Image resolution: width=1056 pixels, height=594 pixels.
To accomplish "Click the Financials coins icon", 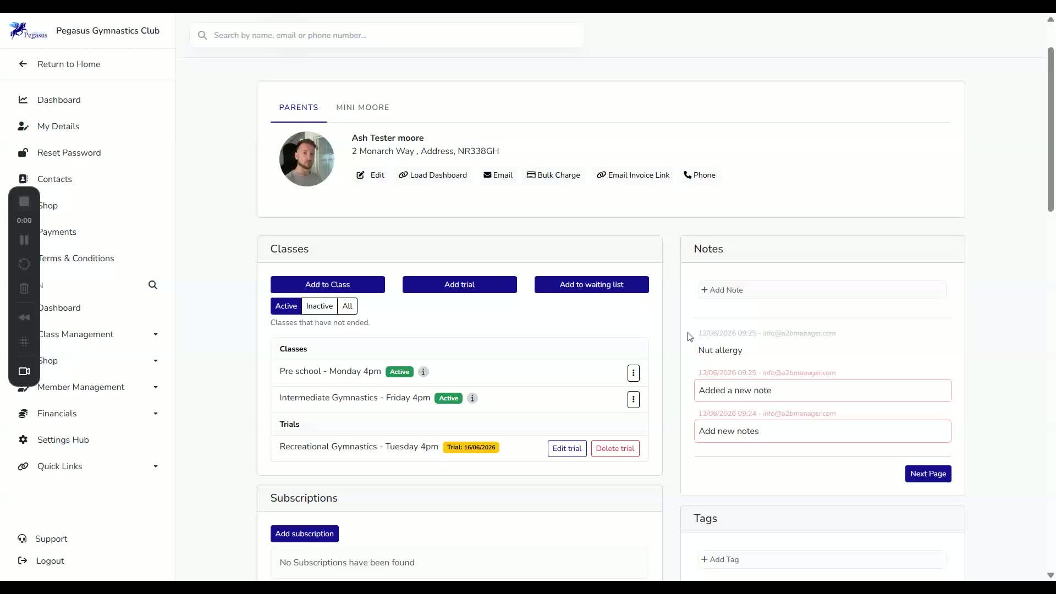I will [23, 413].
